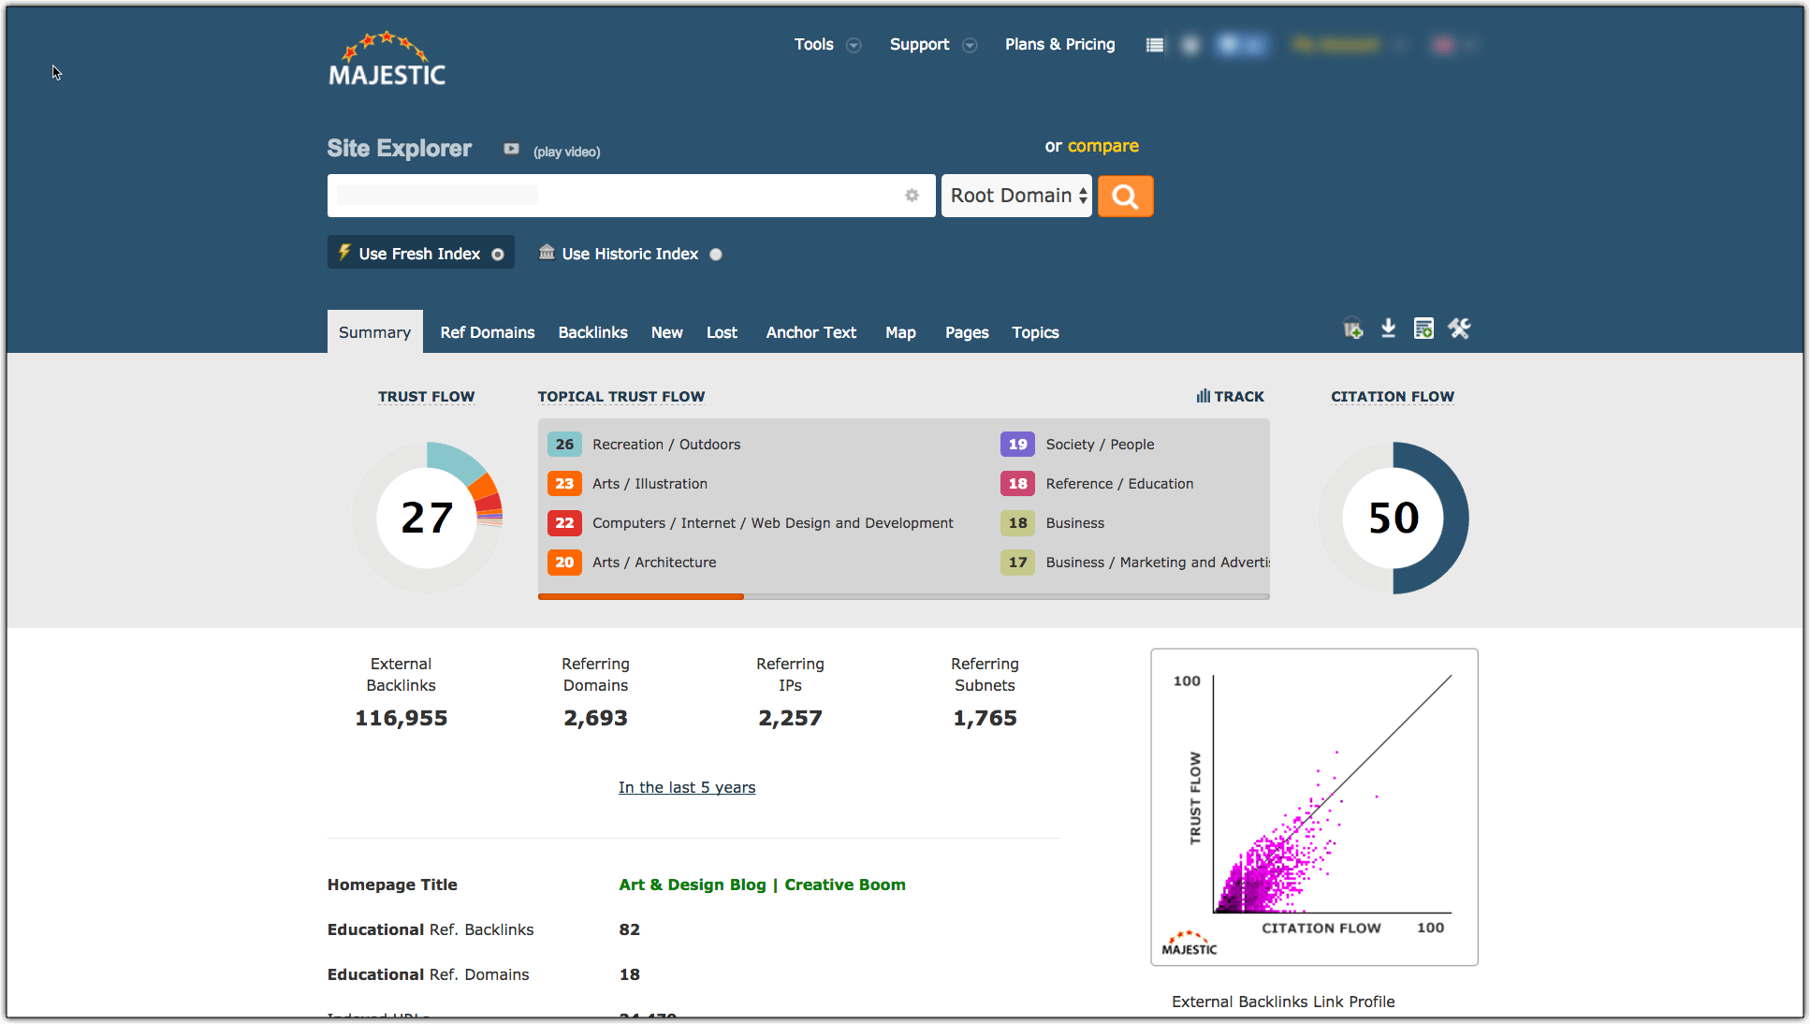
Task: Click the 22 Computers topic badge
Action: (x=564, y=523)
